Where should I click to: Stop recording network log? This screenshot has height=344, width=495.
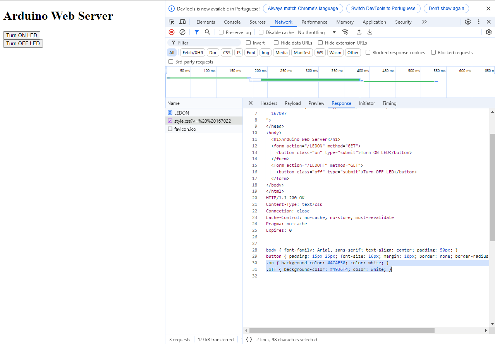coord(172,32)
